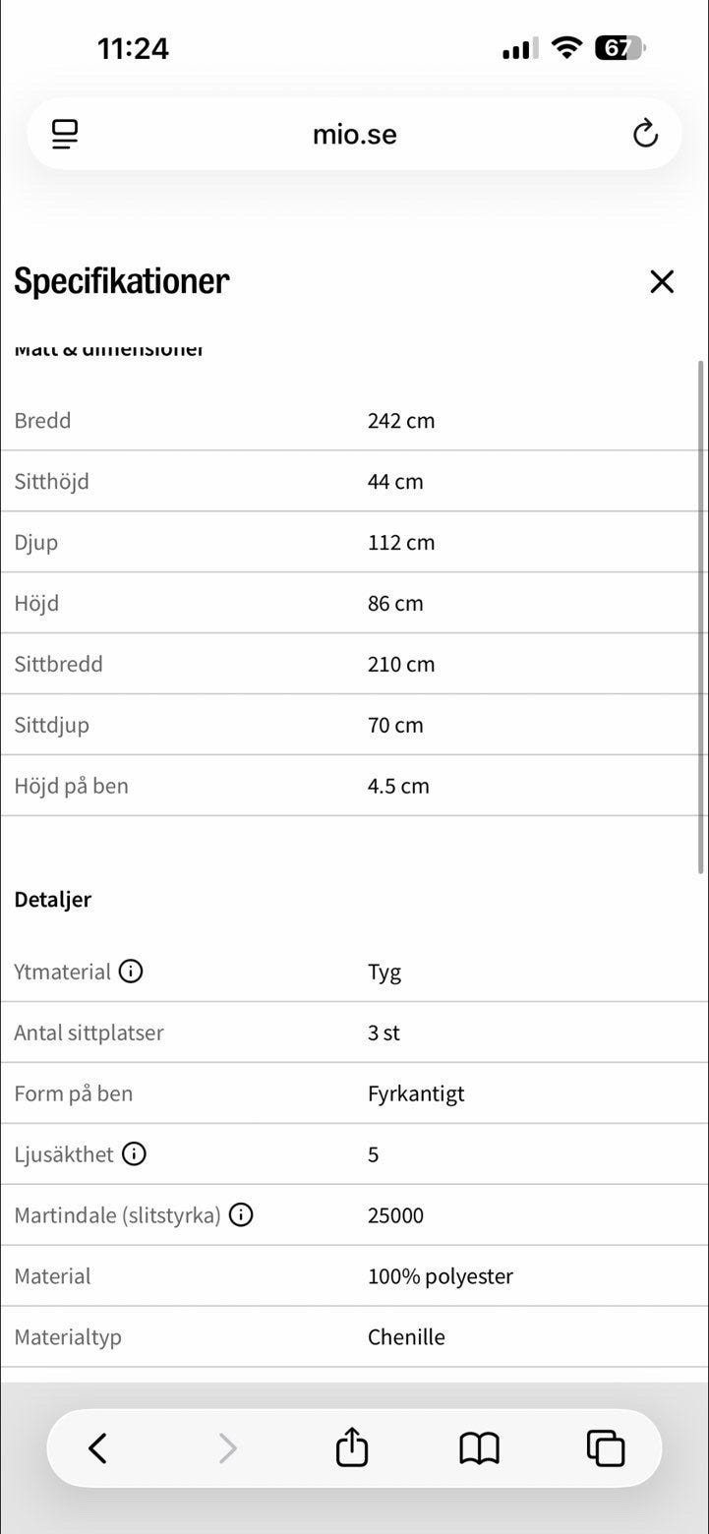Tap the Specifikationer title
This screenshot has width=709, height=1534.
tap(122, 282)
